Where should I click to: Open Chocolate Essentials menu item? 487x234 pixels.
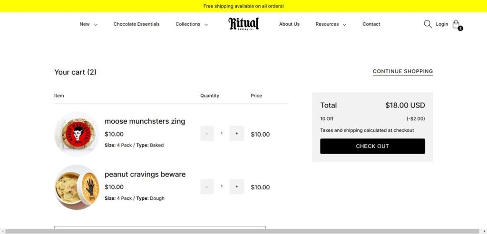point(136,24)
